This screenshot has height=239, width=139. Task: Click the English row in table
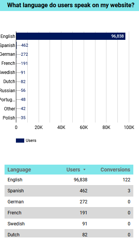[69, 180]
